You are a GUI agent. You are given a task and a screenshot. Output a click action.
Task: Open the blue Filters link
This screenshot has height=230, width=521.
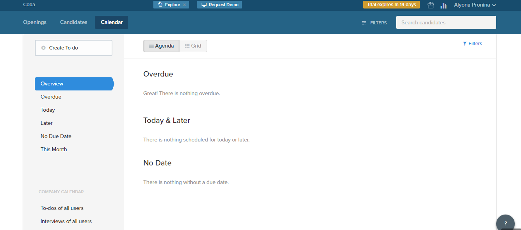(x=473, y=44)
